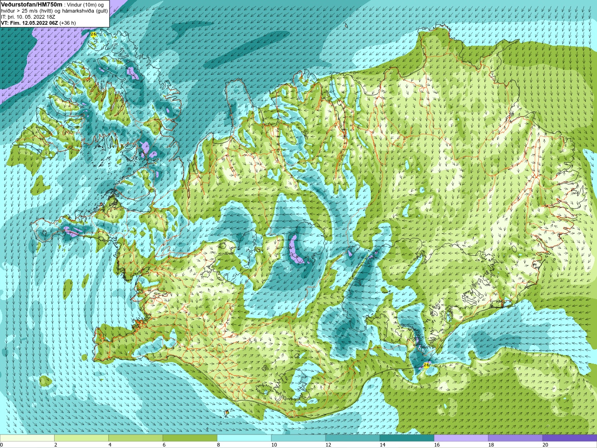
Task: Click the legend scale label '6'
Action: click(164, 445)
